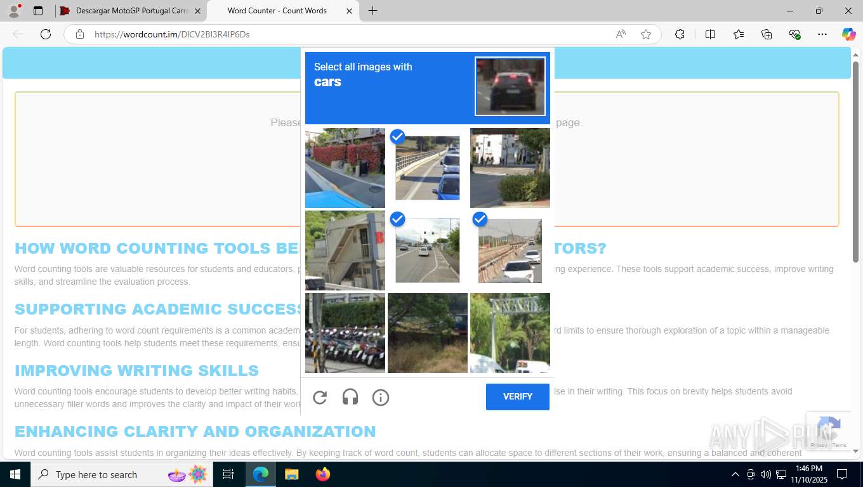Select the tile with dry grass and trees
This screenshot has width=863, height=487.
428,333
